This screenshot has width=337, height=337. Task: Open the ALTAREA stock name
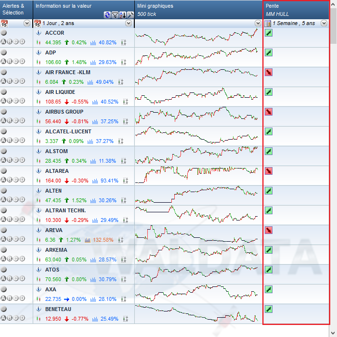57,171
